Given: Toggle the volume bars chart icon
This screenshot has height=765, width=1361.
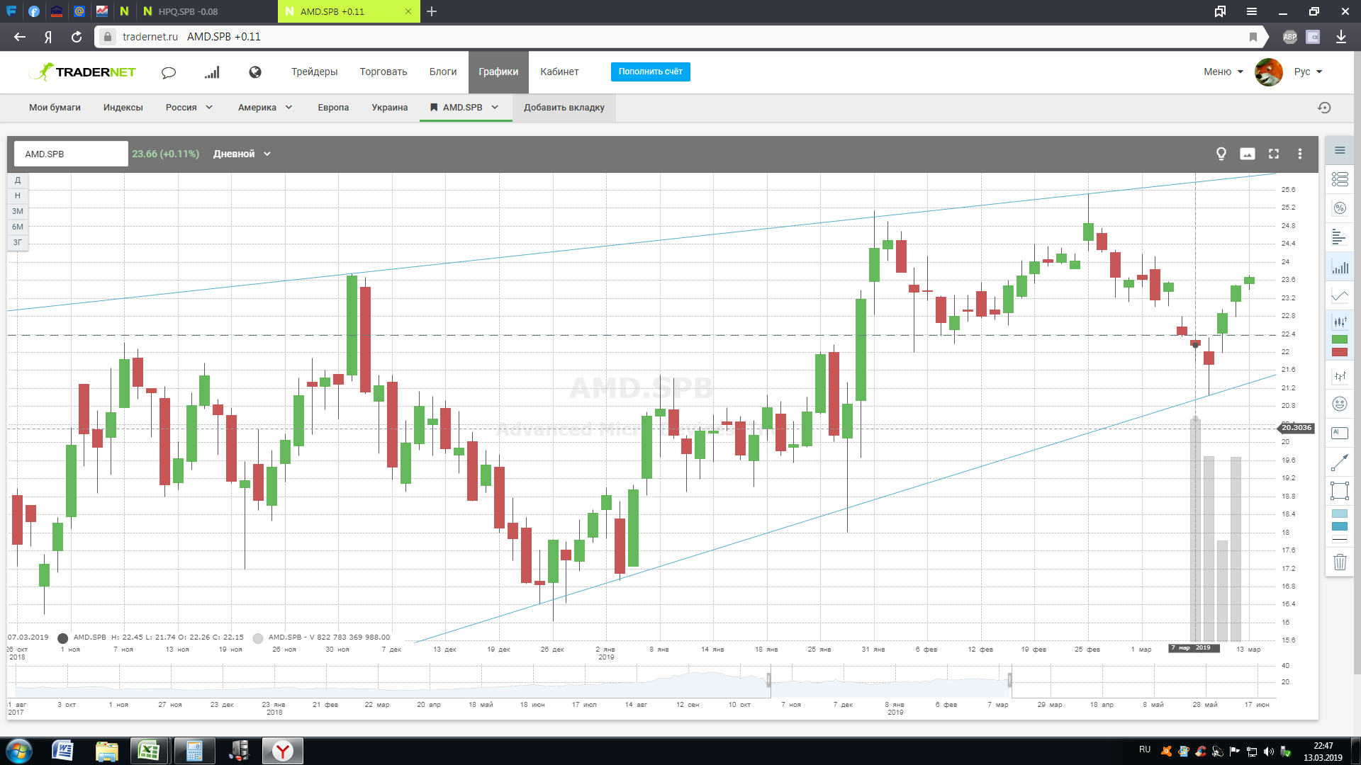Looking at the screenshot, I should [x=1340, y=268].
